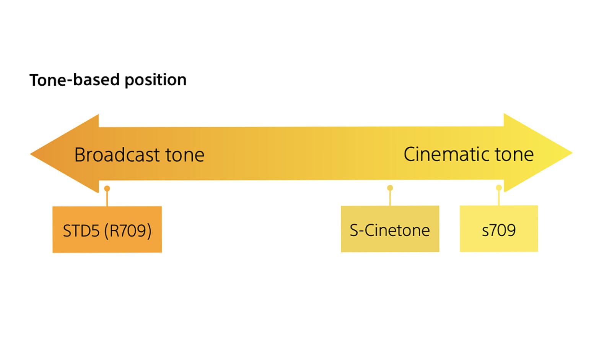Screen dimensions: 612x344
Task: Select the marker dot above S-Cinetone
Action: tap(390, 188)
